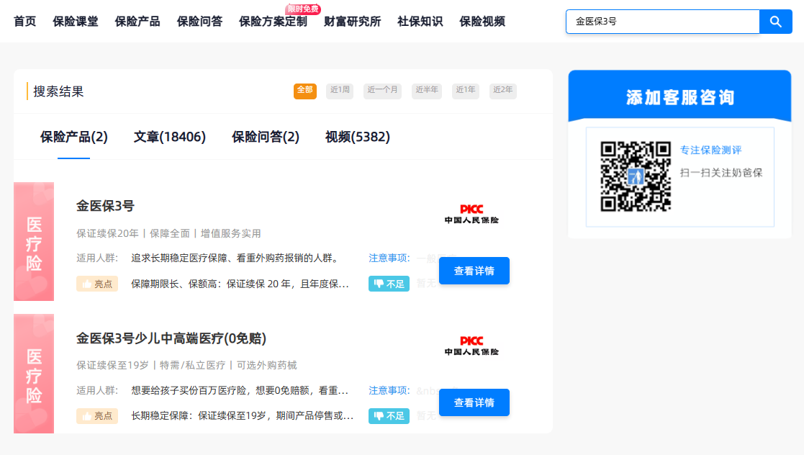Screen dimensions: 804x455
Task: Click PICC logo on 少儿中高端医疗 result
Action: click(x=471, y=346)
